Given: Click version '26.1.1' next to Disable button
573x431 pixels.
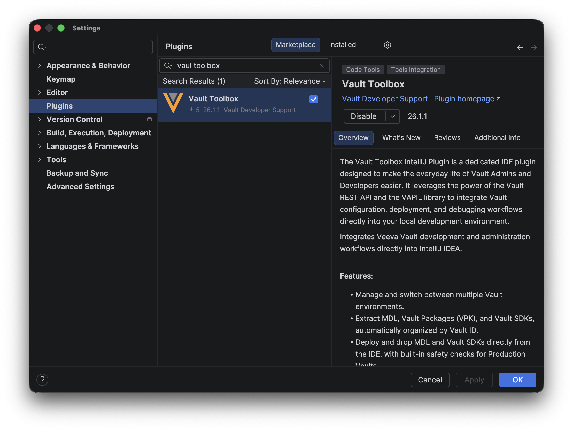Looking at the screenshot, I should [417, 116].
